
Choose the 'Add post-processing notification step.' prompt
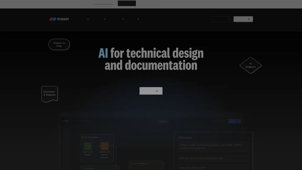[214, 158]
